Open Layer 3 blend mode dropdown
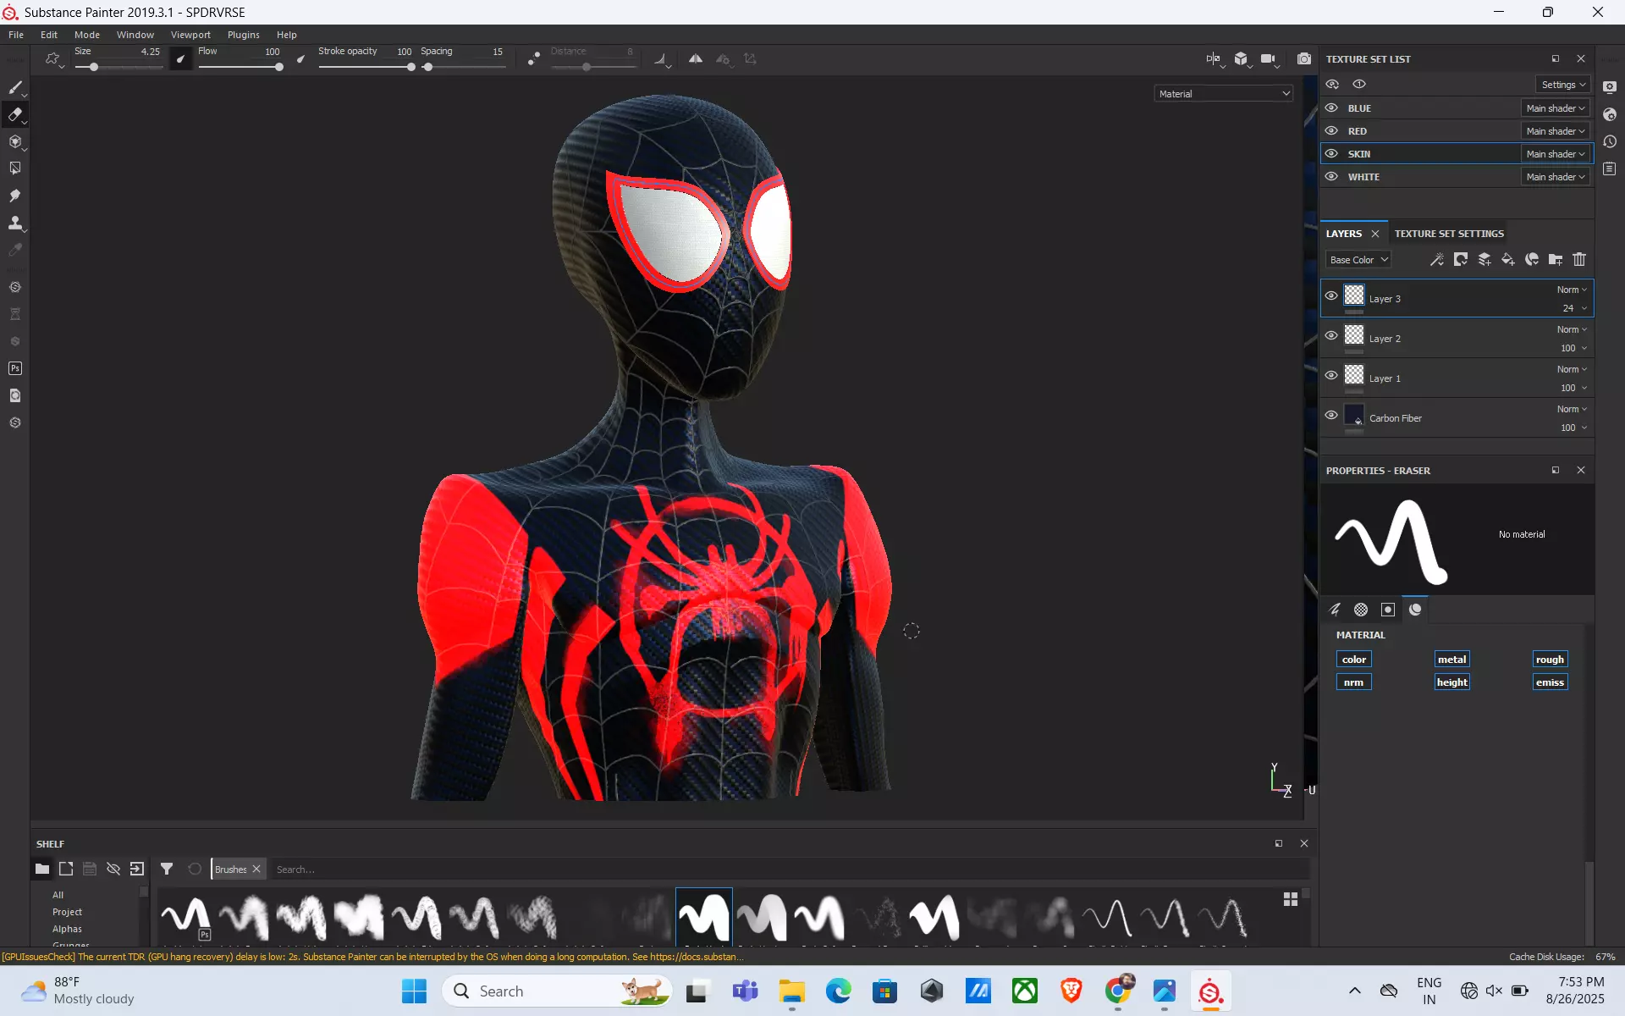This screenshot has height=1016, width=1625. (1572, 290)
